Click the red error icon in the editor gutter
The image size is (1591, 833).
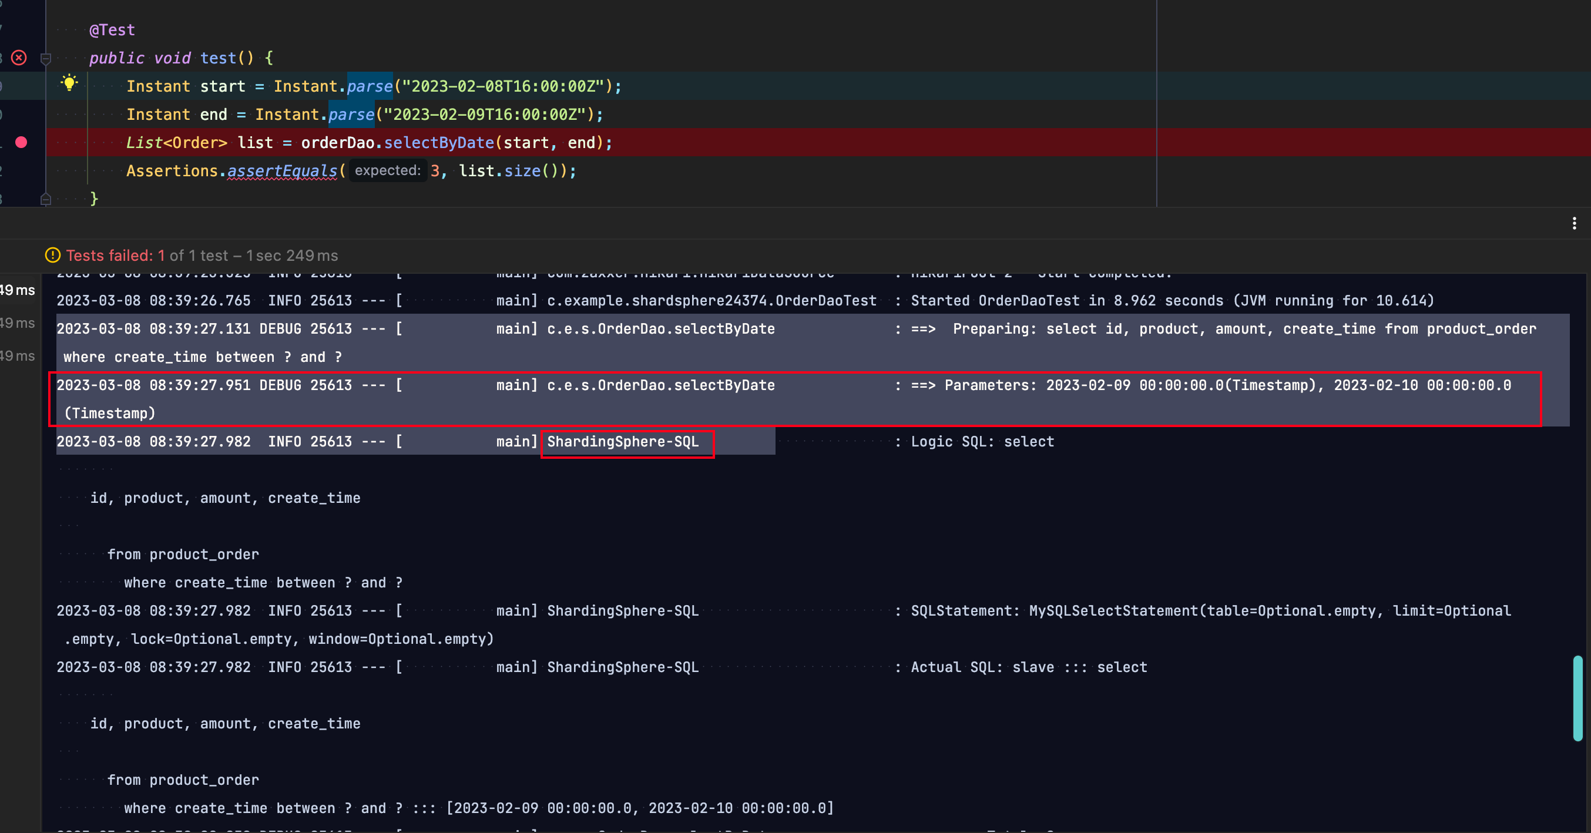click(x=21, y=58)
